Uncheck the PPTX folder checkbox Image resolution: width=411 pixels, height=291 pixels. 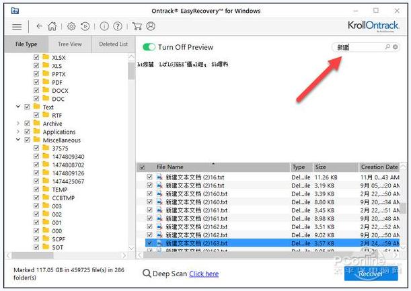click(x=36, y=74)
